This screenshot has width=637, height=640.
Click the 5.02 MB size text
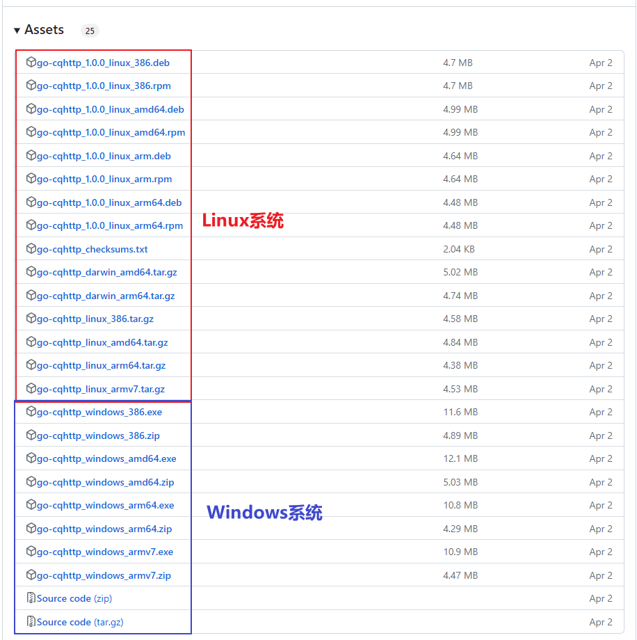pos(460,272)
